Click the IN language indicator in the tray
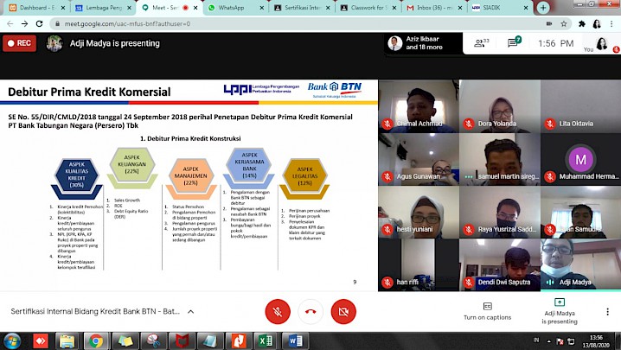The height and width of the screenshot is (350, 621). [536, 340]
